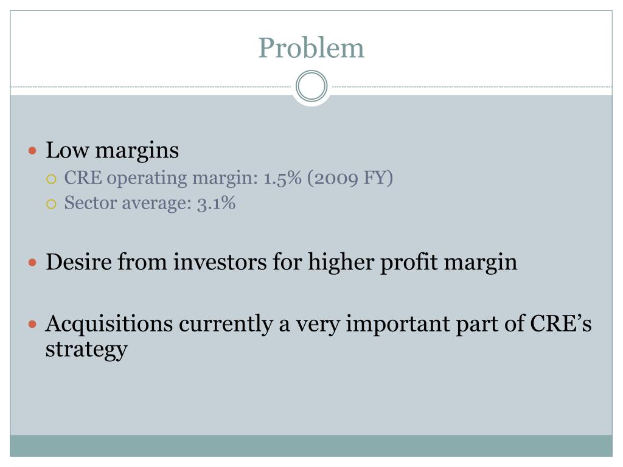Click the dashed line right of the circle
The image size is (623, 467).
click(470, 86)
